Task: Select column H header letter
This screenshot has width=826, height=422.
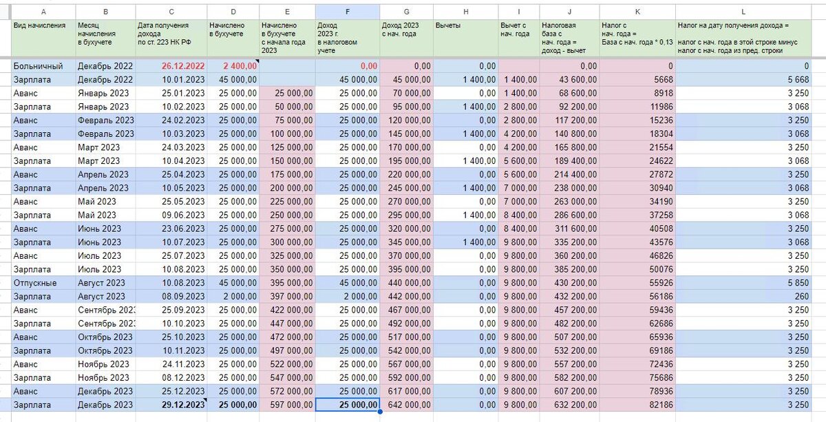Action: pos(465,12)
